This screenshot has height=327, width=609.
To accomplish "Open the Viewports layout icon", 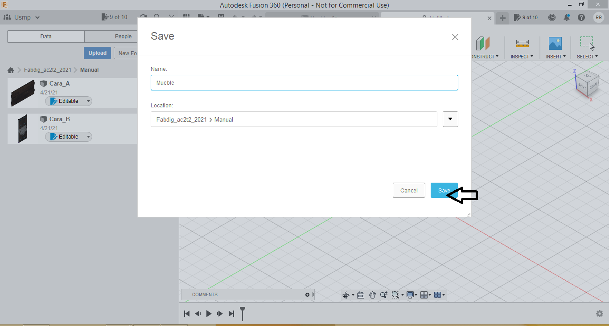I will [437, 295].
